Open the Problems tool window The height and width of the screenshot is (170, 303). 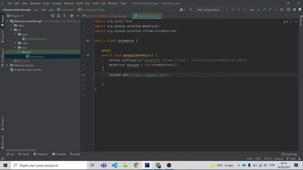pos(40,154)
